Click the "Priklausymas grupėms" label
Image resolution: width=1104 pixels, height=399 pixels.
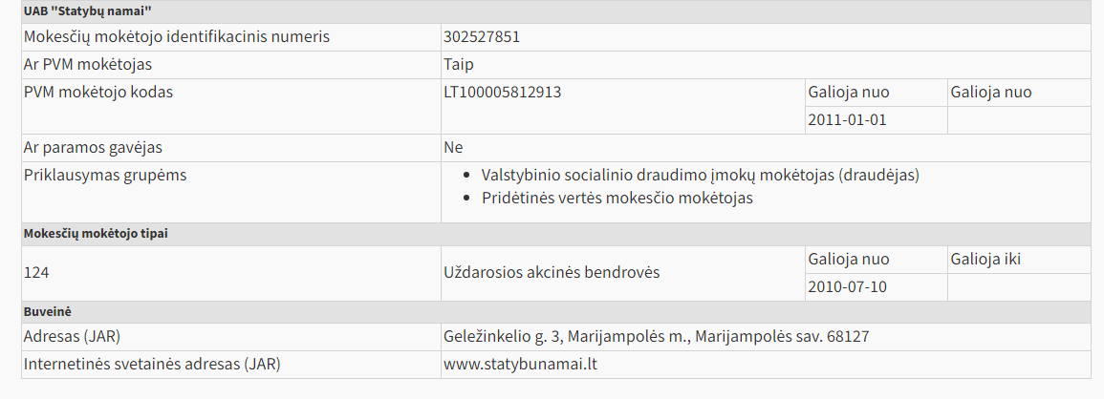pyautogui.click(x=104, y=176)
